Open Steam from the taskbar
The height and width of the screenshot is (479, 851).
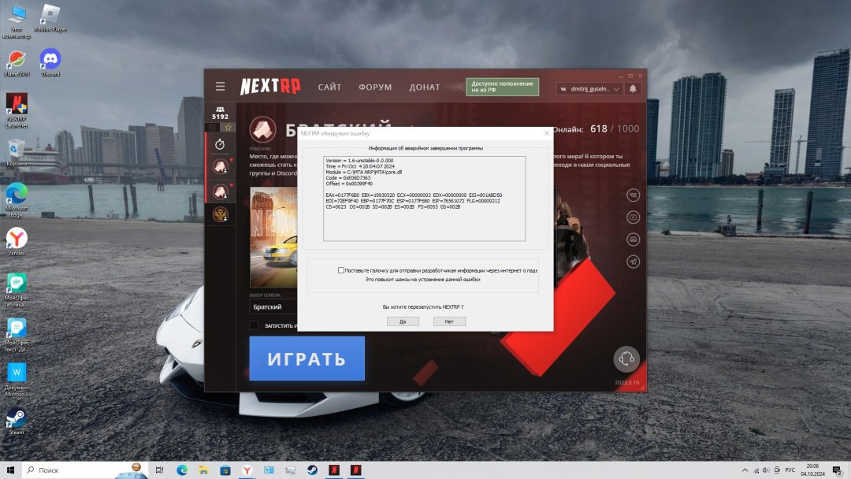pos(312,470)
